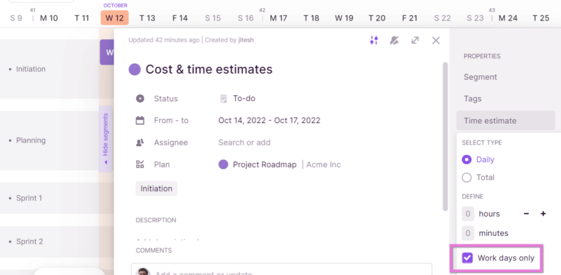The height and width of the screenshot is (275, 561).
Task: Click the purple circle beside the card title
Action: 135,69
